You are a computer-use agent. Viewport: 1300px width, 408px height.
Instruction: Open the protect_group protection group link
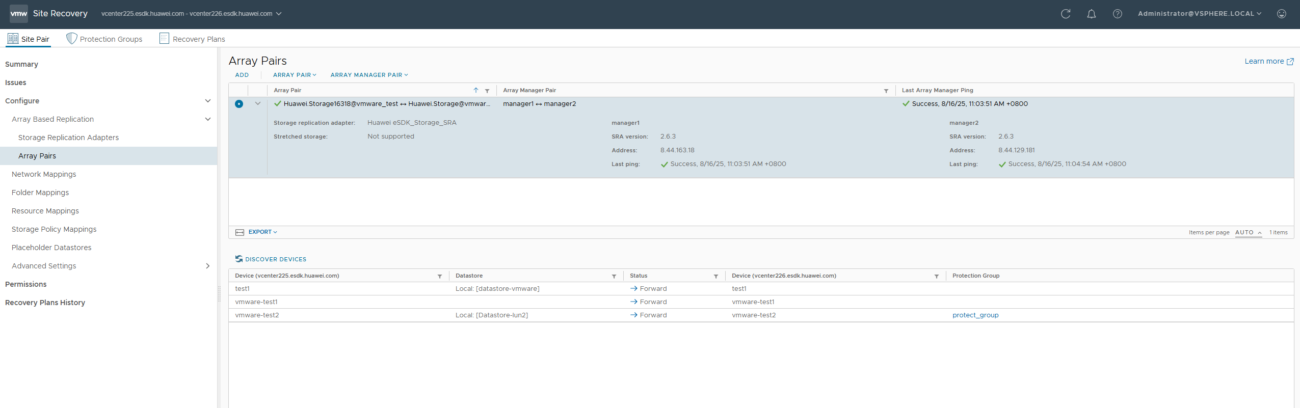point(975,315)
